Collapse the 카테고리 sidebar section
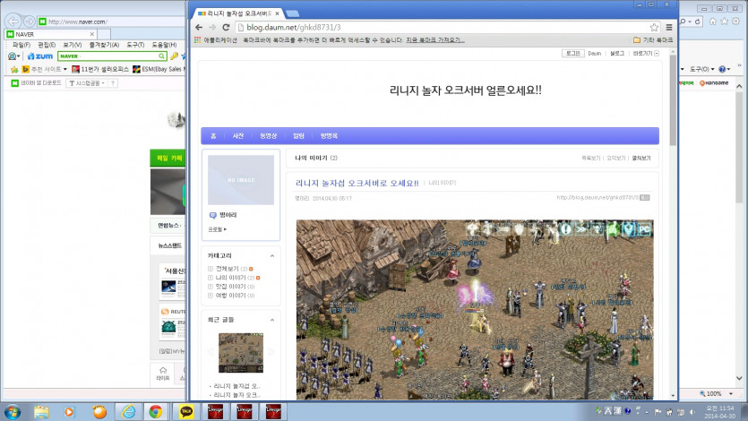The width and height of the screenshot is (748, 421). coord(273,255)
